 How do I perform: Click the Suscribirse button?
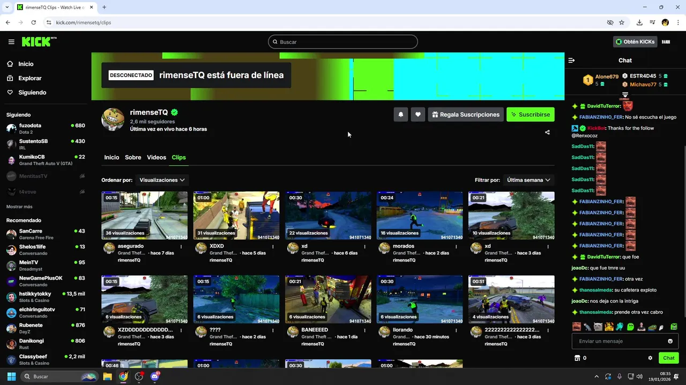point(531,114)
